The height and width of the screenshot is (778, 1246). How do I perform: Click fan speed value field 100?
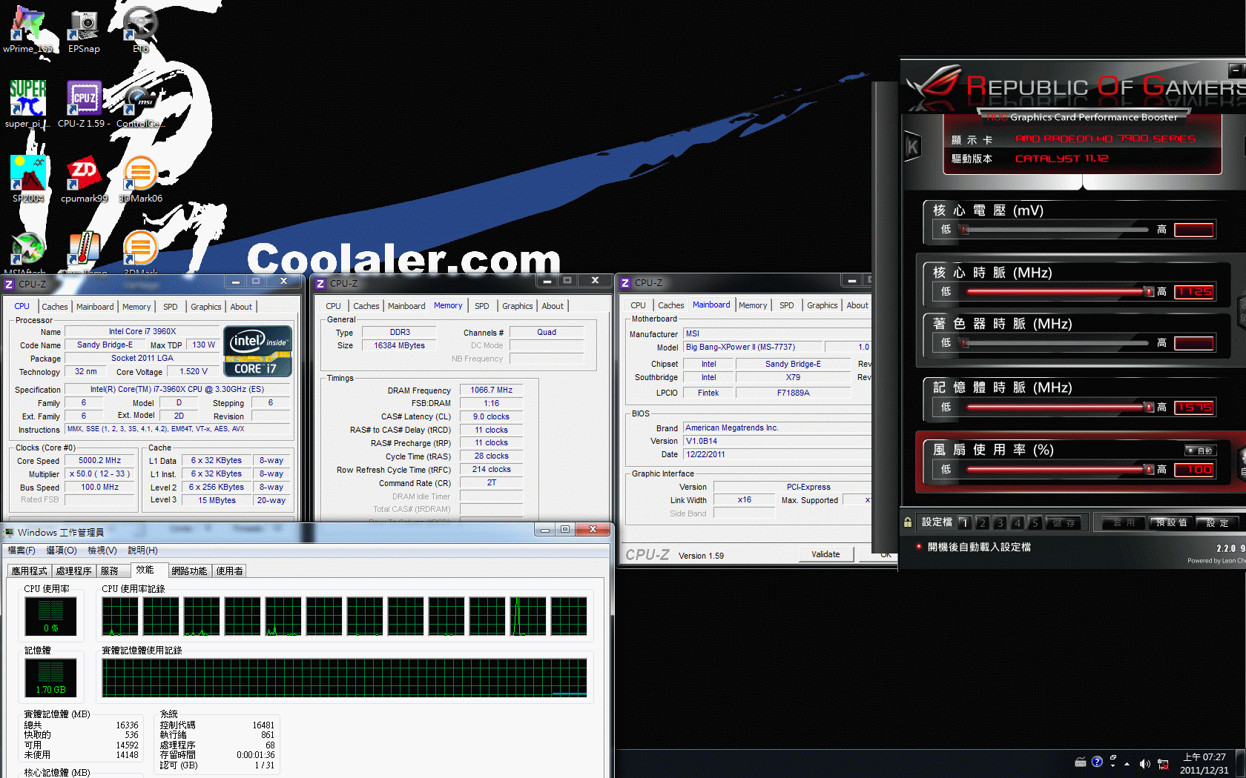[1194, 470]
